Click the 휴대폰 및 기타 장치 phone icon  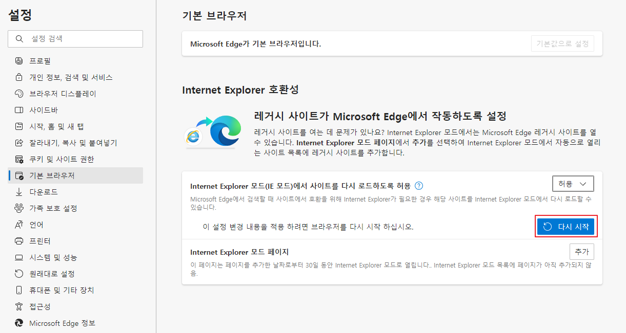(x=19, y=290)
